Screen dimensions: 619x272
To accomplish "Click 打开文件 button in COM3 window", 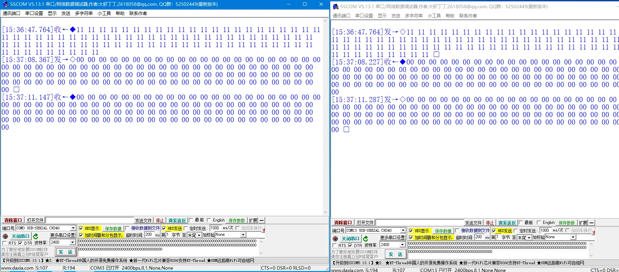I will [x=35, y=220].
